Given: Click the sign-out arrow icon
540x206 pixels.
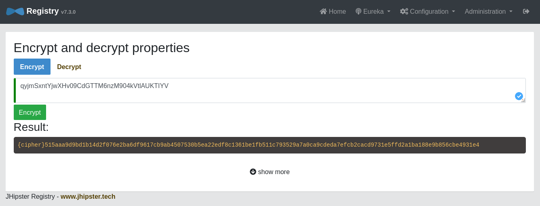Looking at the screenshot, I should click(x=526, y=11).
